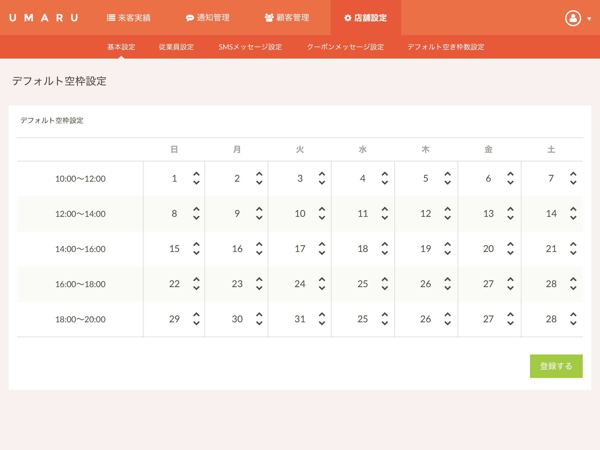Viewport: 600px width, 450px height.
Task: Open the 店舗設定 menu
Action: (x=366, y=18)
